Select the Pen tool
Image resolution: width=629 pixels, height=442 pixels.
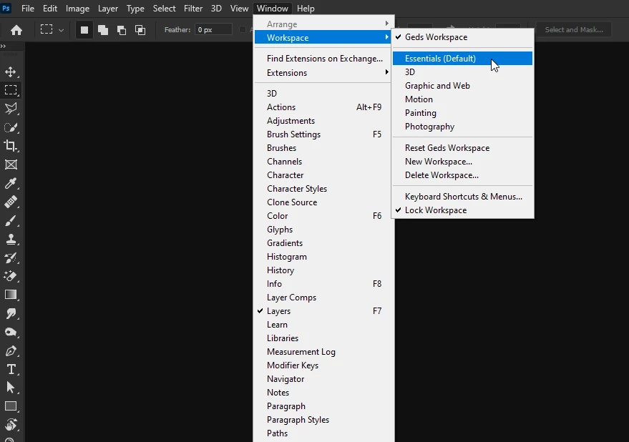coord(11,351)
